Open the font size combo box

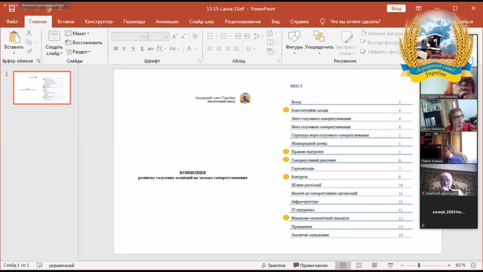(159, 37)
